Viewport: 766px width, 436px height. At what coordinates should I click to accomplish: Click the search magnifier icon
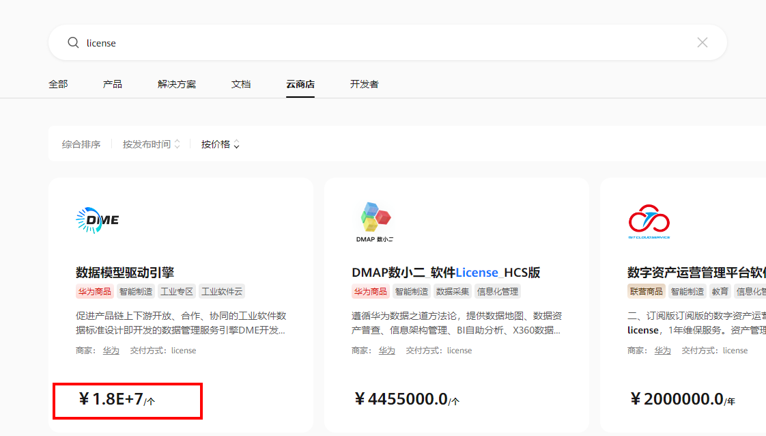(73, 42)
